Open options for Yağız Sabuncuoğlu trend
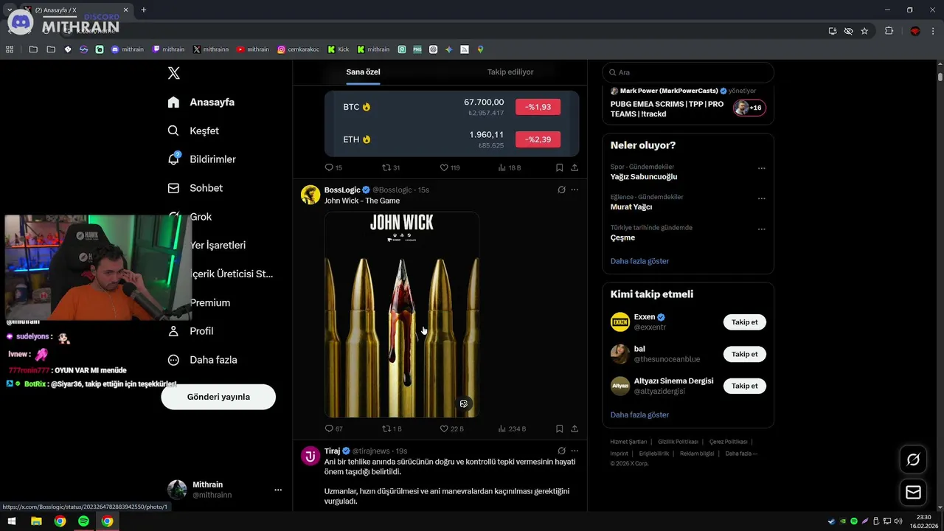The image size is (944, 531). pos(762,168)
